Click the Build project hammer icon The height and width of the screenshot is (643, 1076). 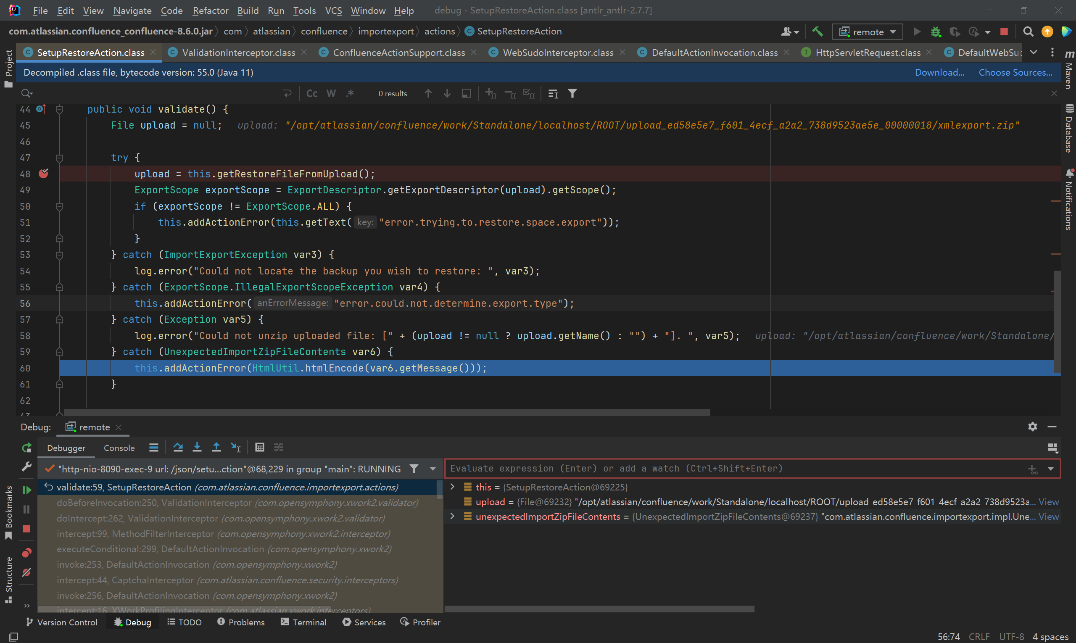pos(818,32)
